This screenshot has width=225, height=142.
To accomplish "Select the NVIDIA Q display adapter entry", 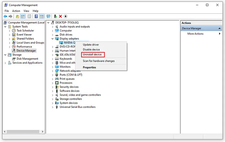I will click(x=69, y=43).
